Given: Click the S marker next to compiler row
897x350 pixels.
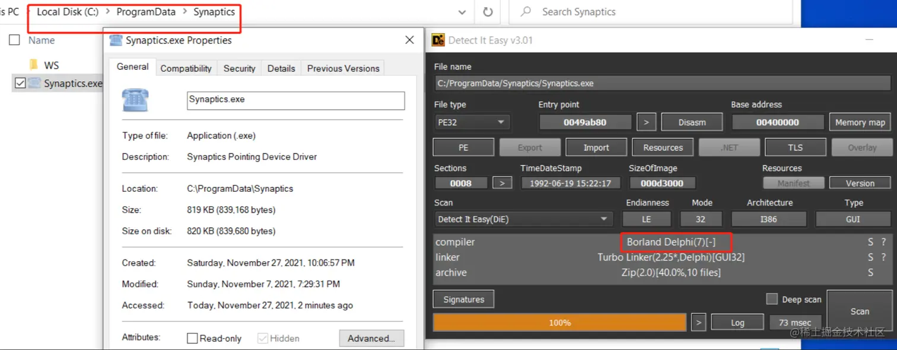Looking at the screenshot, I should 870,242.
